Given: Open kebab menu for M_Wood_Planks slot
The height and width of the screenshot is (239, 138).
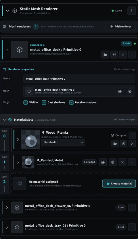Looking at the screenshot, I should point(132,135).
